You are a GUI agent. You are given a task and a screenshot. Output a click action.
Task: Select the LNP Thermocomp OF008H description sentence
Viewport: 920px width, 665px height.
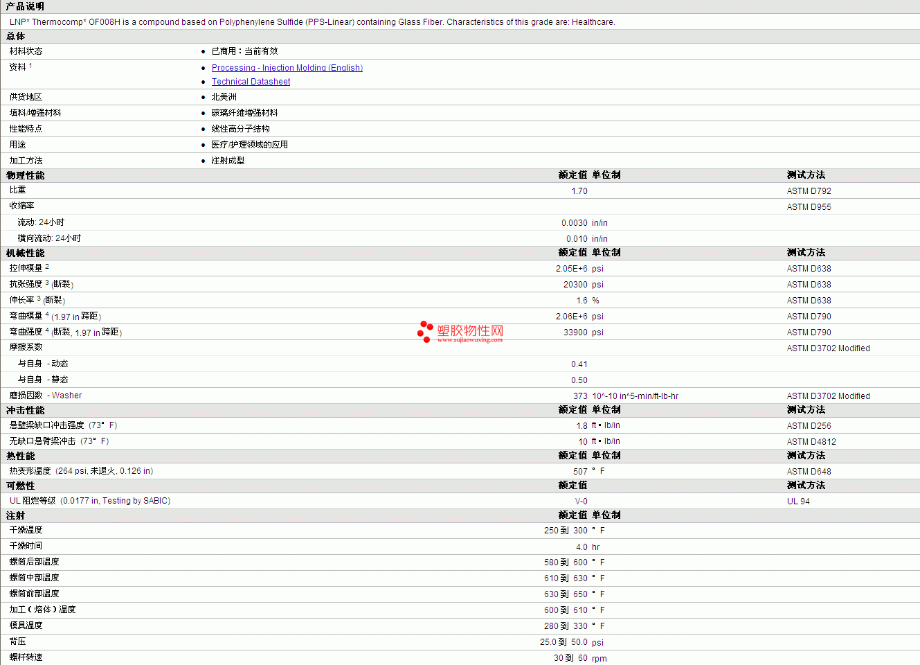312,22
